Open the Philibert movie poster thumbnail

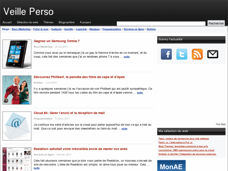pyautogui.click(x=17, y=90)
